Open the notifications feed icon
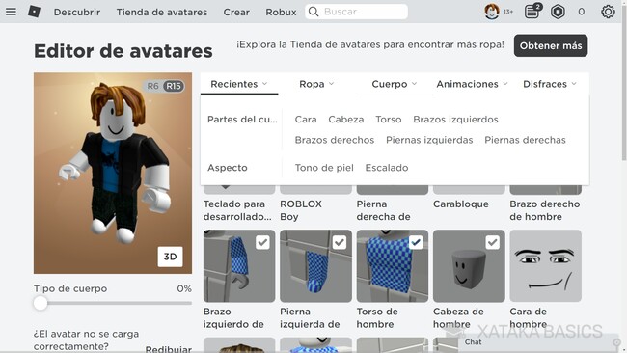 pos(532,12)
